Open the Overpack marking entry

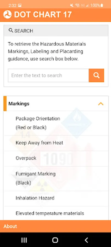click(56, 158)
